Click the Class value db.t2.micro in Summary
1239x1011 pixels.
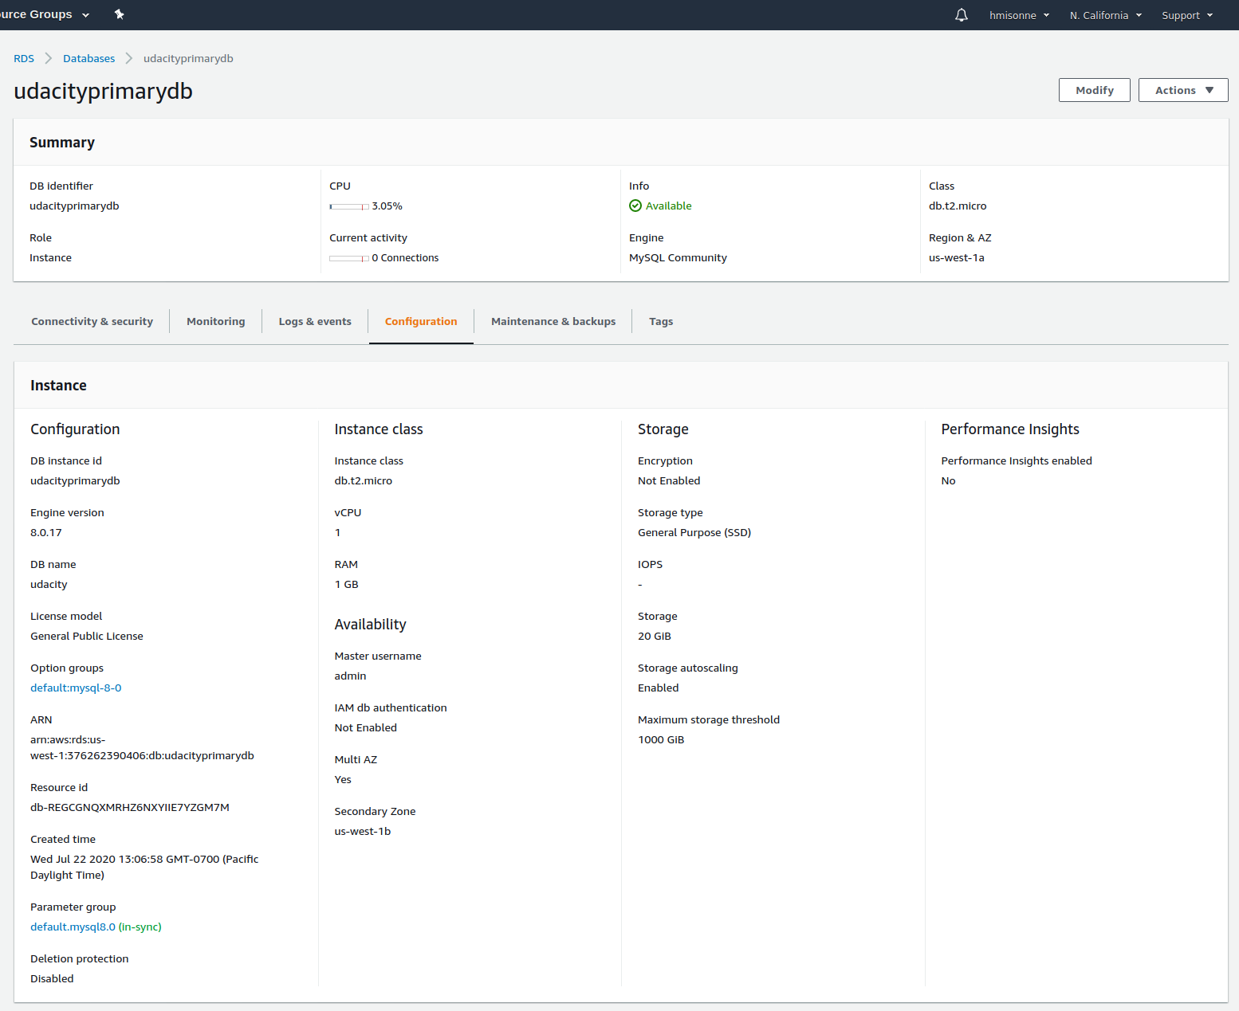958,206
